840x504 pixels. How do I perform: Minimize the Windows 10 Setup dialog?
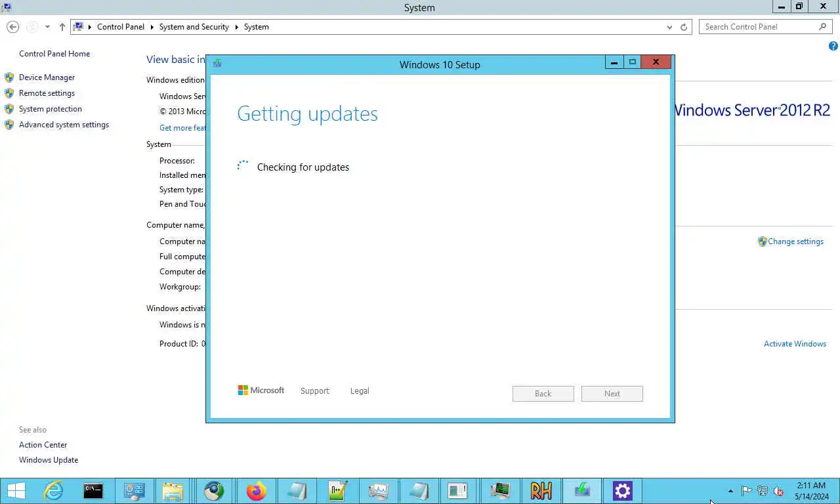click(614, 62)
